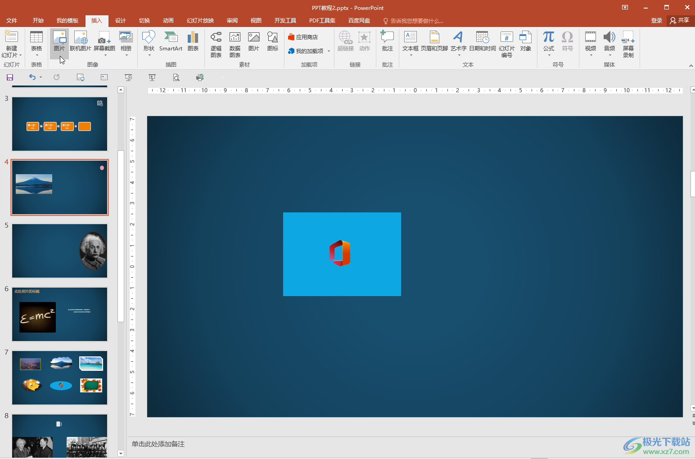695x459 pixels.
Task: Open the 图标 icons library
Action: [273, 41]
